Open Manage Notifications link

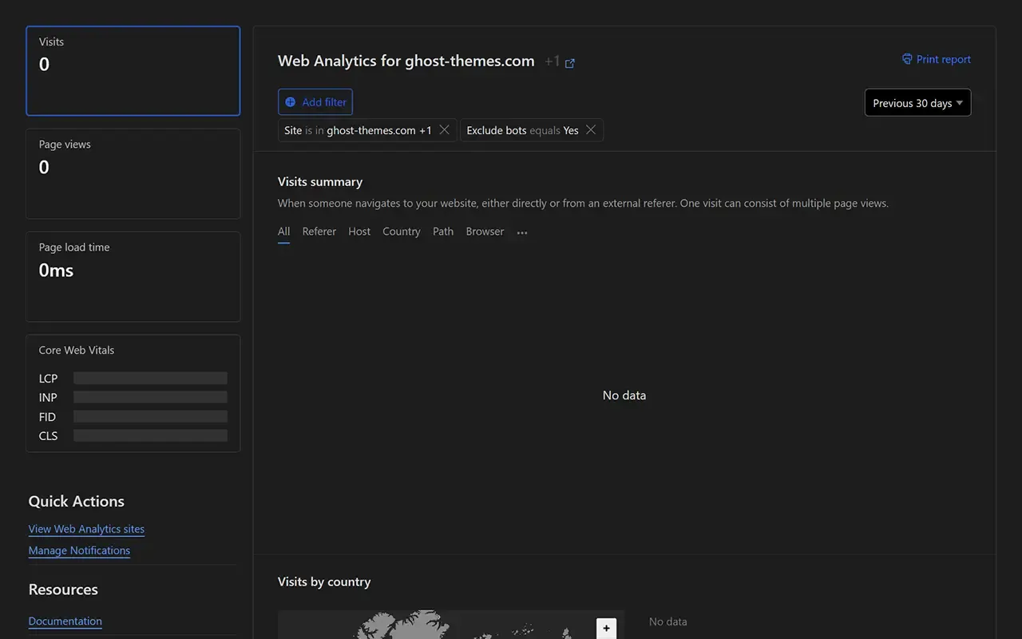pyautogui.click(x=79, y=550)
